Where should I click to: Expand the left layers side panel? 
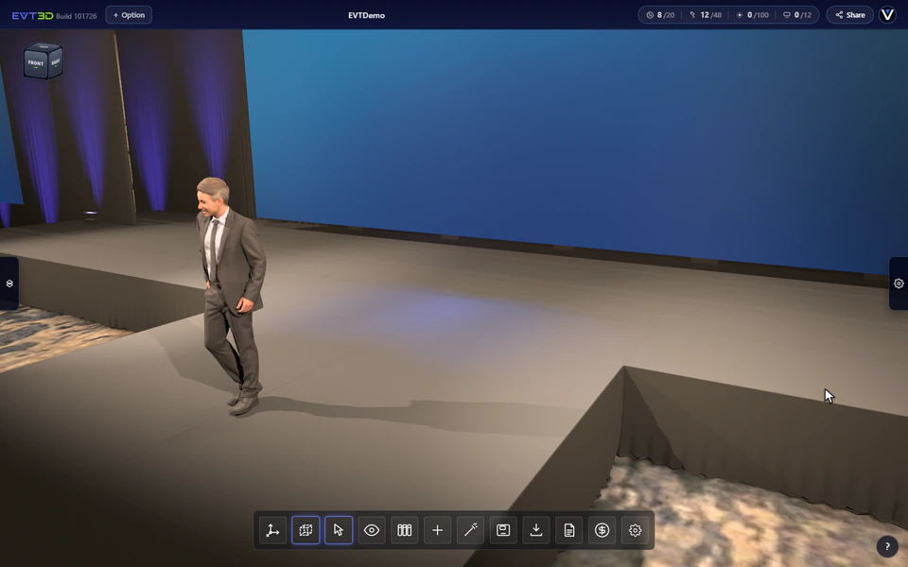(x=9, y=283)
